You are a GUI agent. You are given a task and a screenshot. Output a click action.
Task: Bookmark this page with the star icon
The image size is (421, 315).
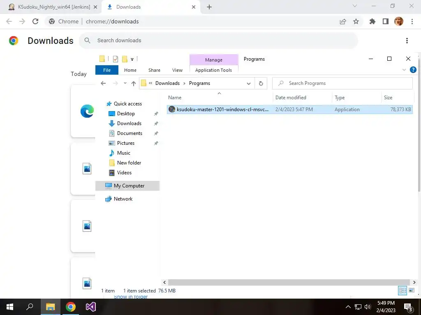(x=356, y=21)
